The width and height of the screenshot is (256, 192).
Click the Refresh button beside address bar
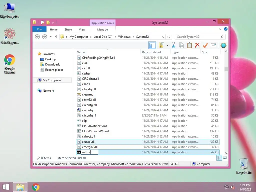(169, 37)
